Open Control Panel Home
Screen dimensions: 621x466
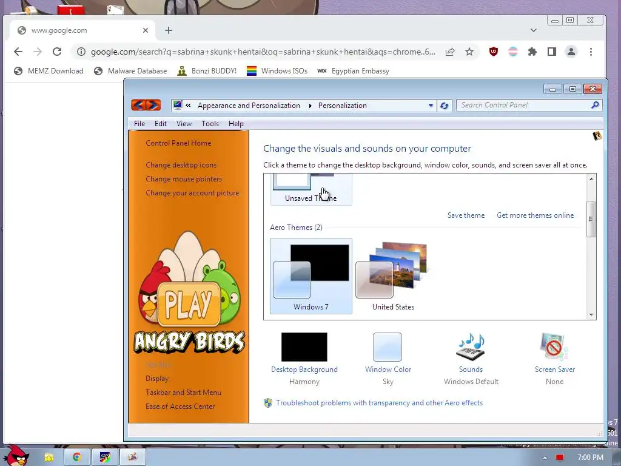pos(178,143)
